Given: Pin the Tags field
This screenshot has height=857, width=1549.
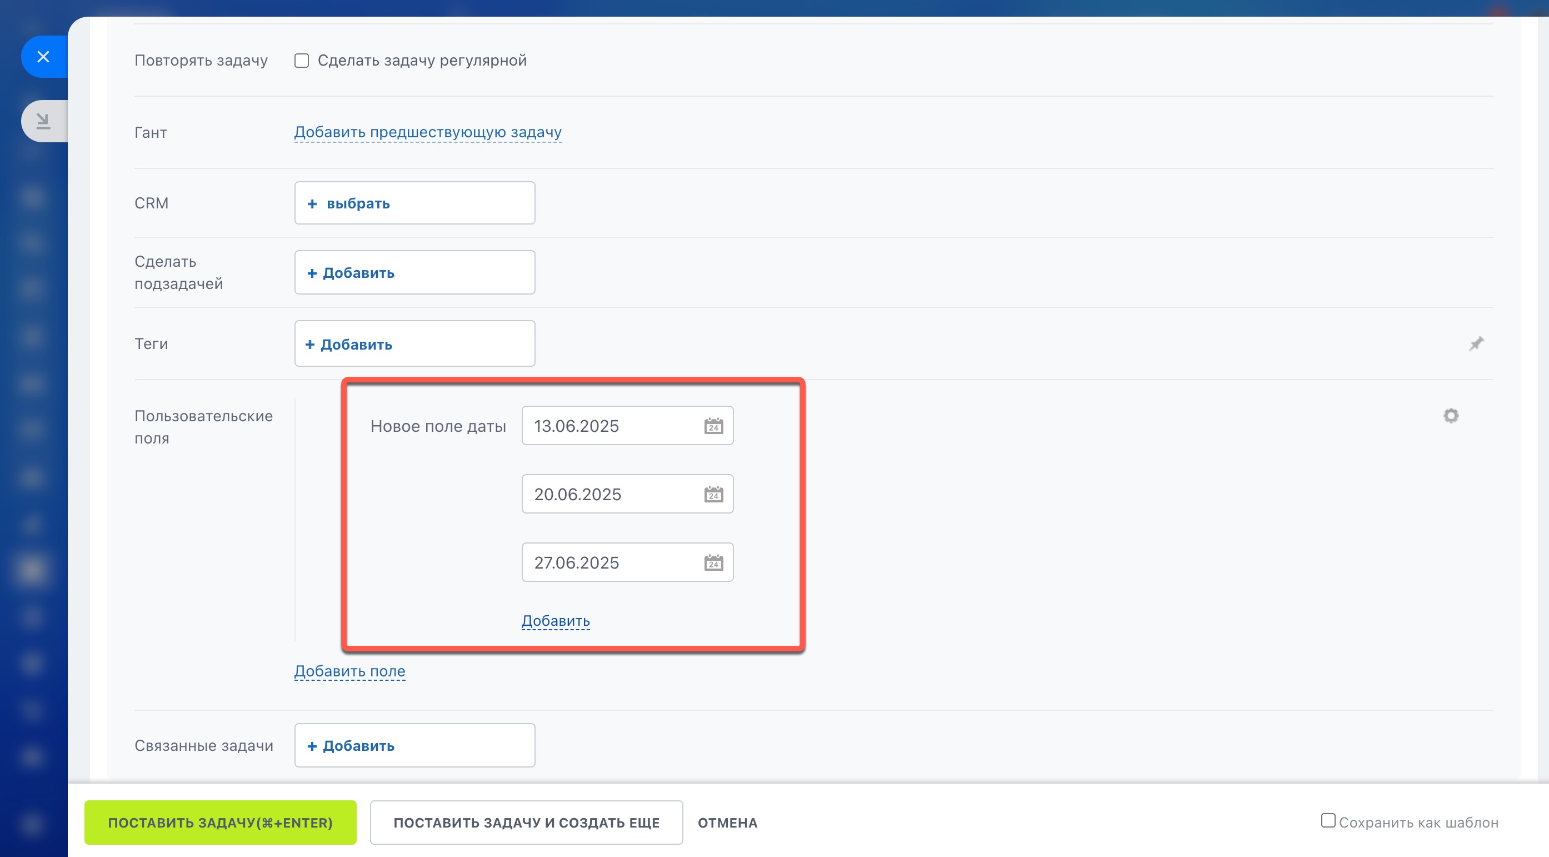Looking at the screenshot, I should pos(1476,343).
